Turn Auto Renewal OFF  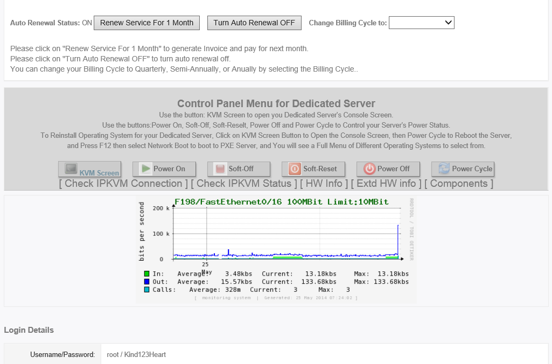(x=254, y=23)
